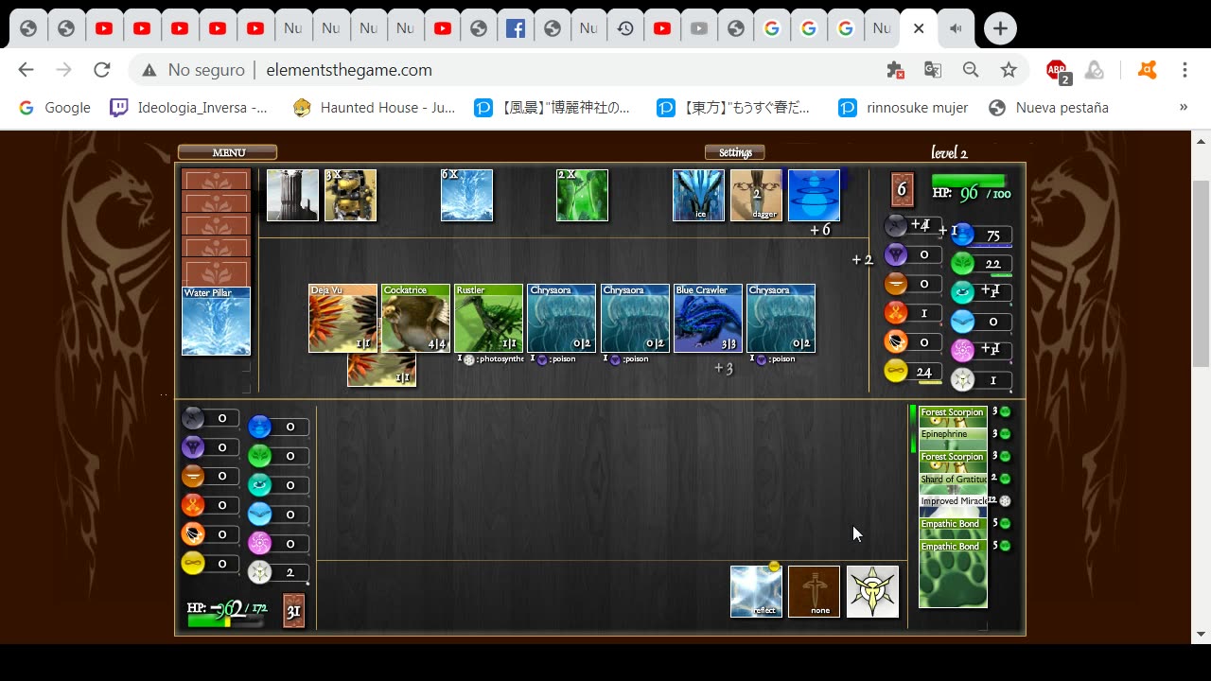Show more bookmarks with the » chevron

pos(1183,107)
